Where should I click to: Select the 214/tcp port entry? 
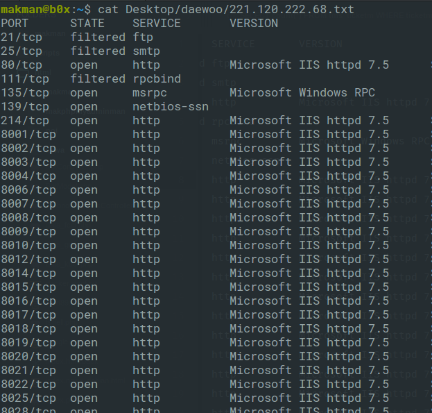click(25, 120)
